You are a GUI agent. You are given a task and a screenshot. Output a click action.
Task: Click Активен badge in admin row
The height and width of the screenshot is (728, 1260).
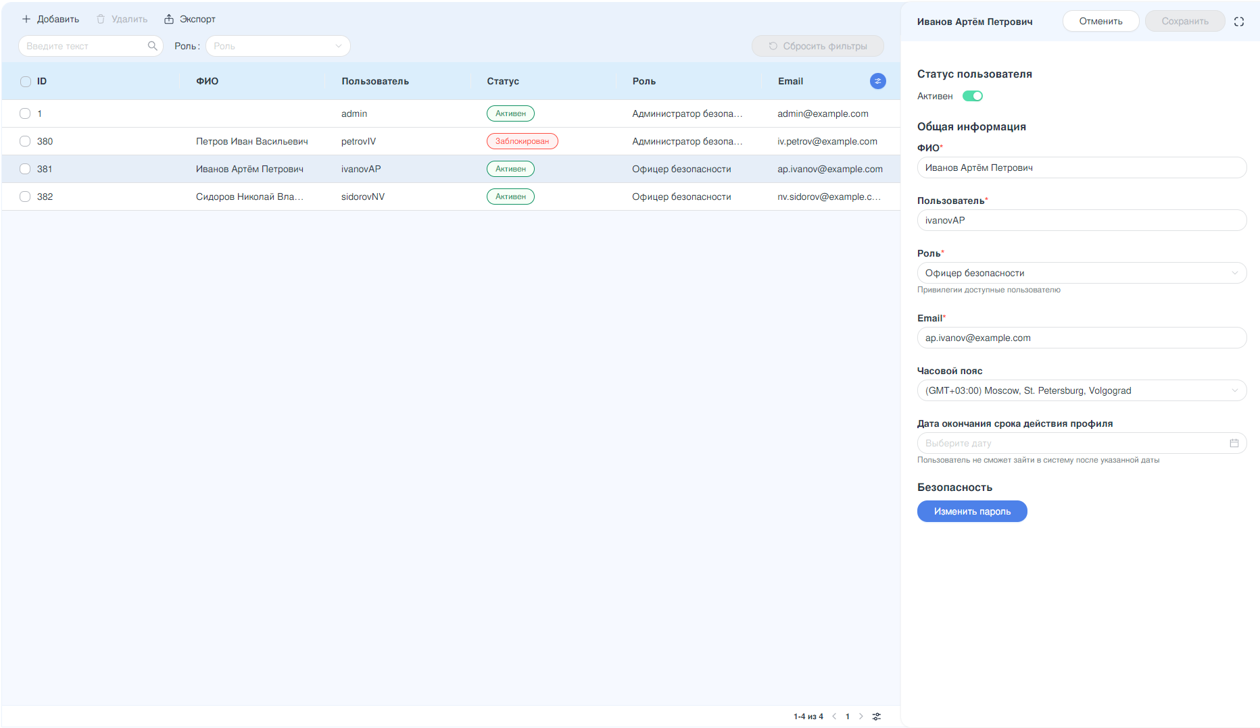tap(510, 113)
